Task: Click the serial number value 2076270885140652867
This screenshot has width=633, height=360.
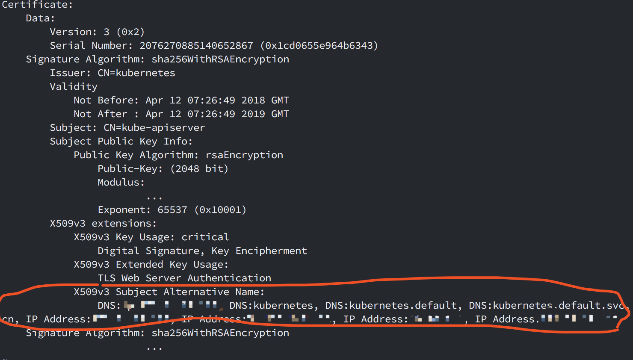Action: (196, 46)
